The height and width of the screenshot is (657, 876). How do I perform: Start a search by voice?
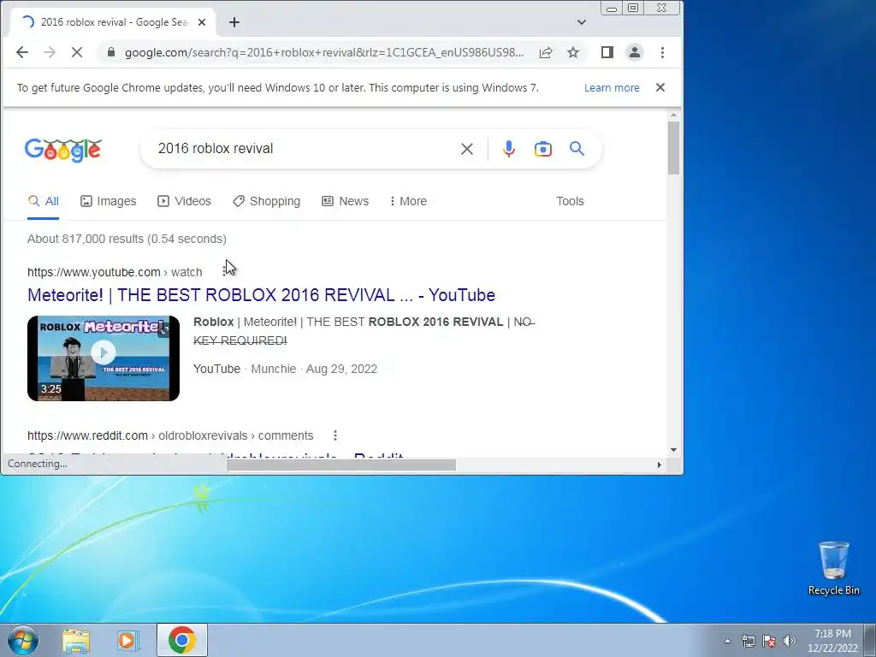(509, 149)
